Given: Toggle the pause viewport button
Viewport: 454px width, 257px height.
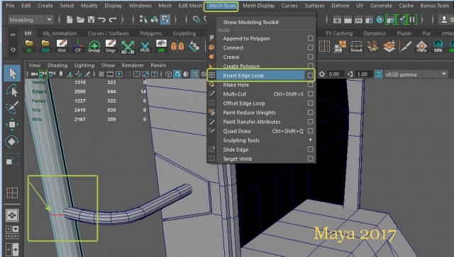Looking at the screenshot, I should coord(411,19).
